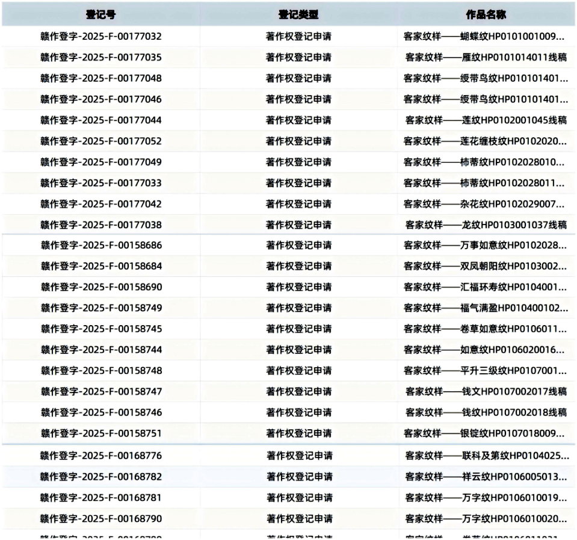Click the 汇福环寿纹 work name

(x=486, y=287)
